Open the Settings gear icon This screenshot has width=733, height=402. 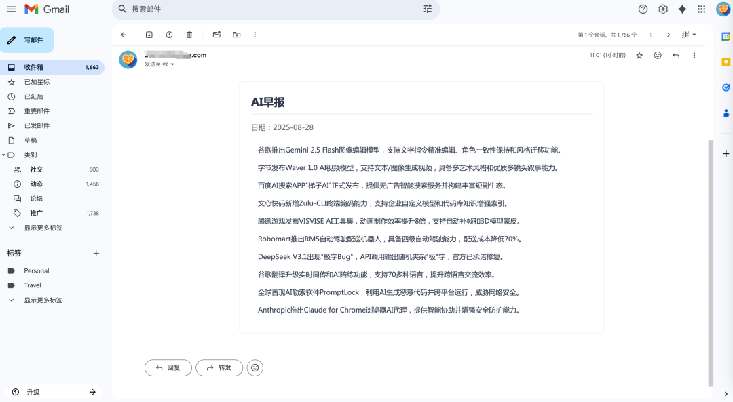pos(663,9)
